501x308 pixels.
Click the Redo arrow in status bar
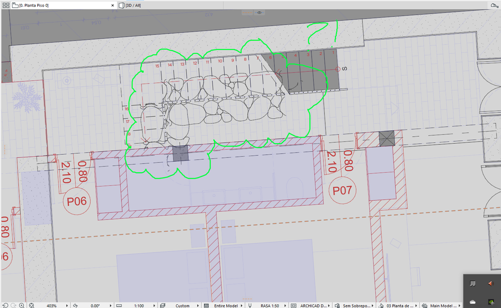coord(13,305)
